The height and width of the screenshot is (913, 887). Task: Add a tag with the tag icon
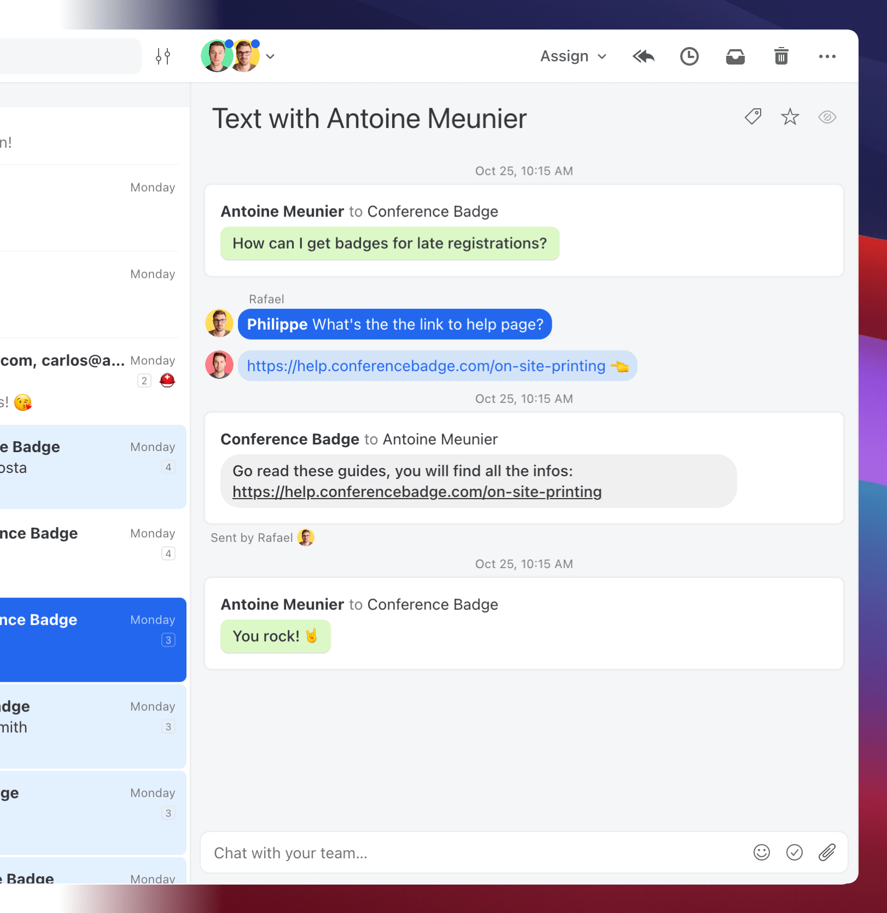click(753, 116)
